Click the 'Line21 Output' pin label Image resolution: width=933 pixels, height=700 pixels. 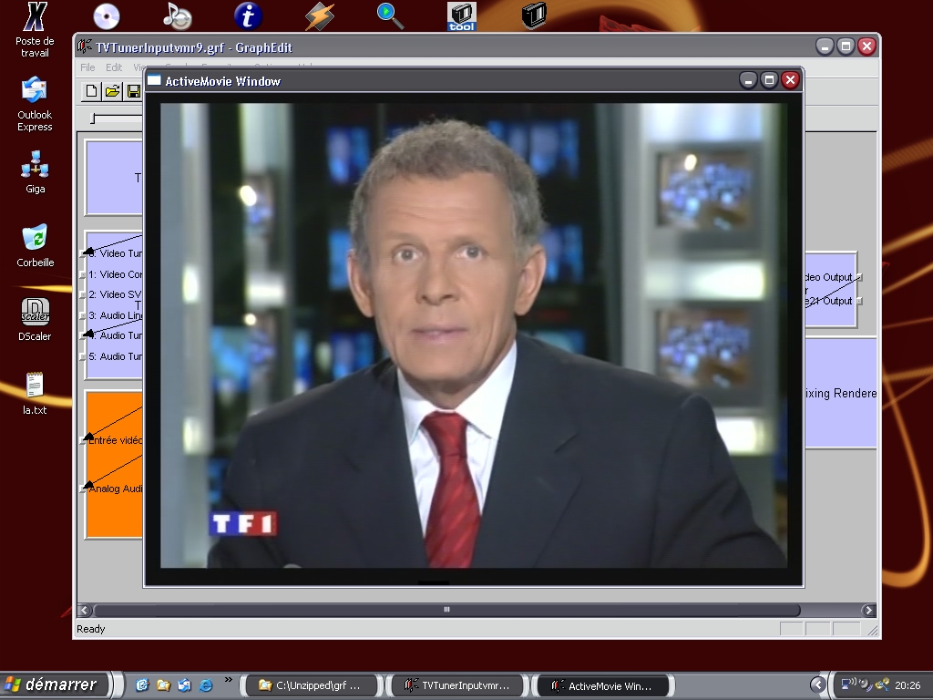pos(828,301)
